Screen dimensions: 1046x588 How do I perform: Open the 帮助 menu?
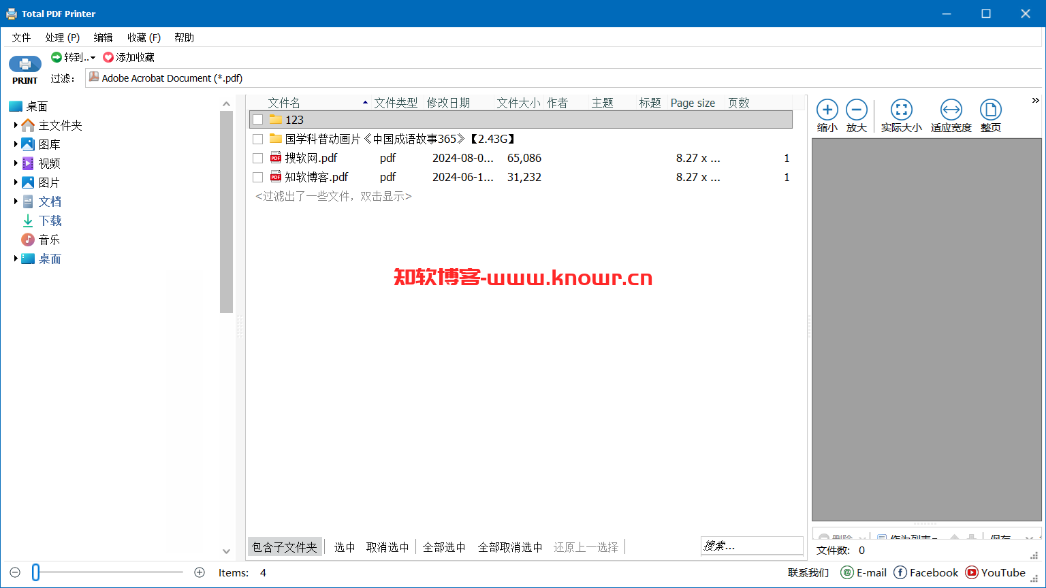coord(184,37)
